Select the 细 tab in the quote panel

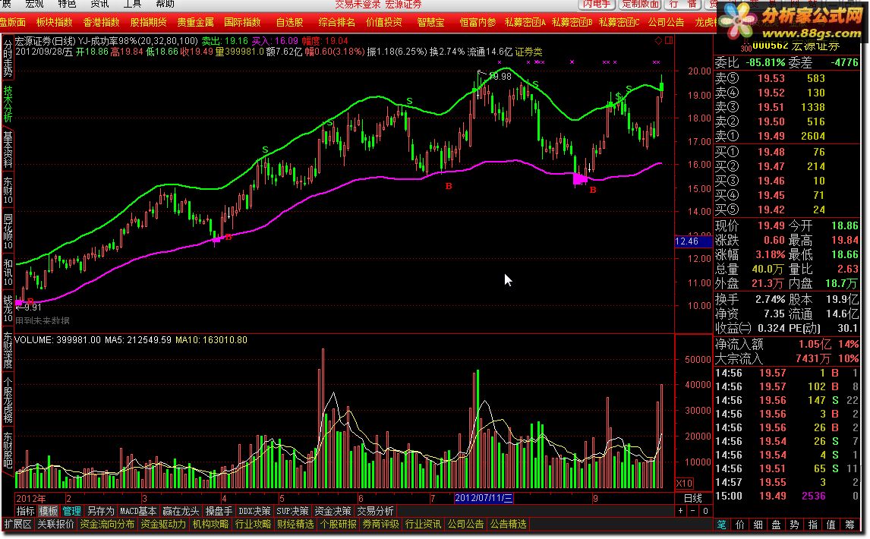pyautogui.click(x=758, y=525)
